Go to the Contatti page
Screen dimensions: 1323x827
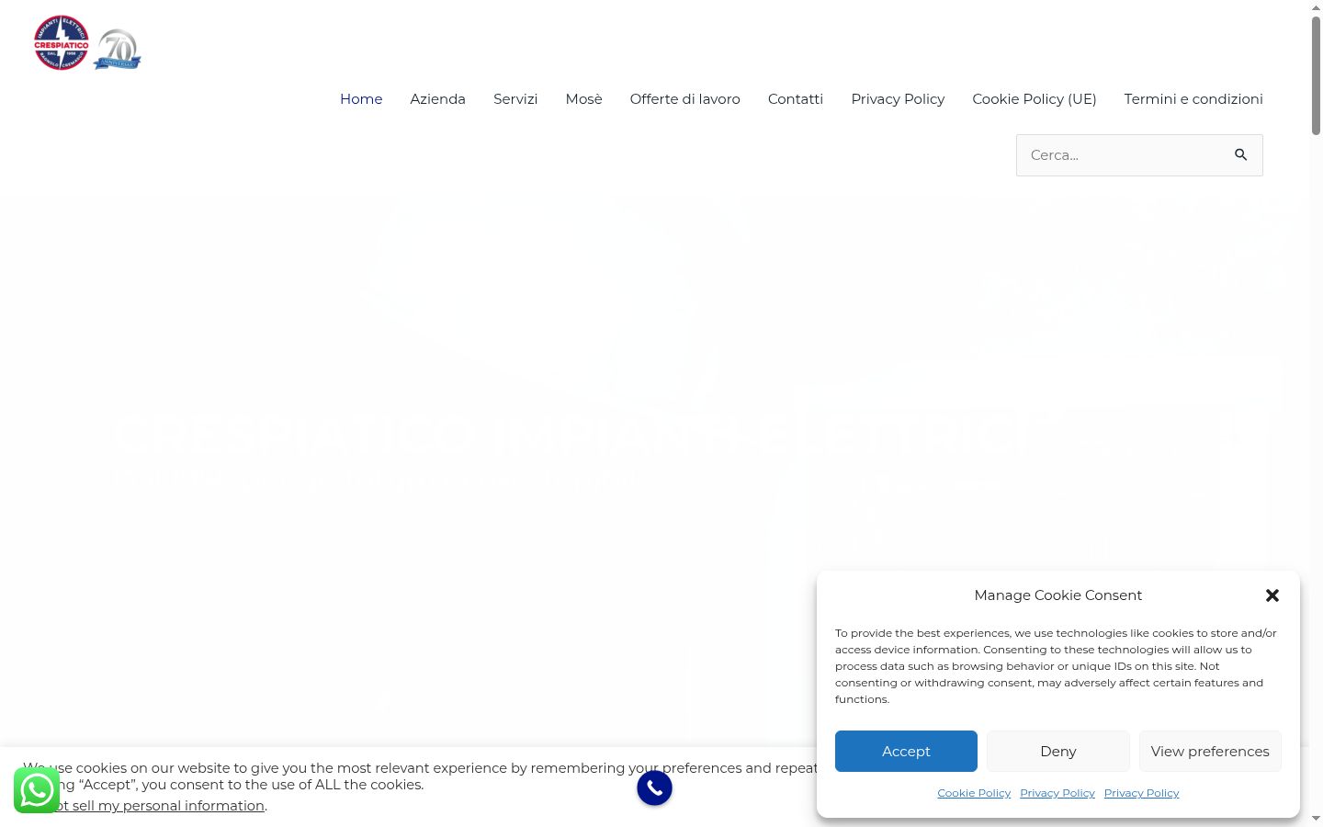pyautogui.click(x=796, y=98)
